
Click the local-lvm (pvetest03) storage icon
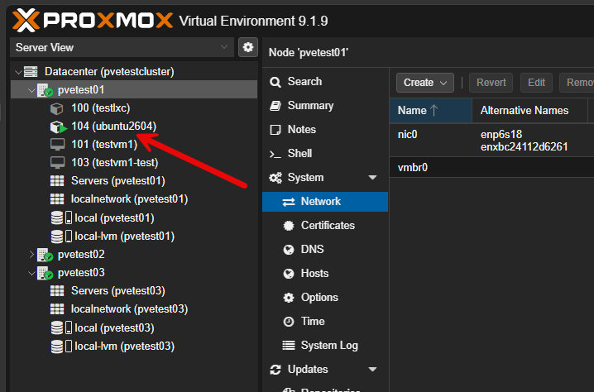pos(61,347)
